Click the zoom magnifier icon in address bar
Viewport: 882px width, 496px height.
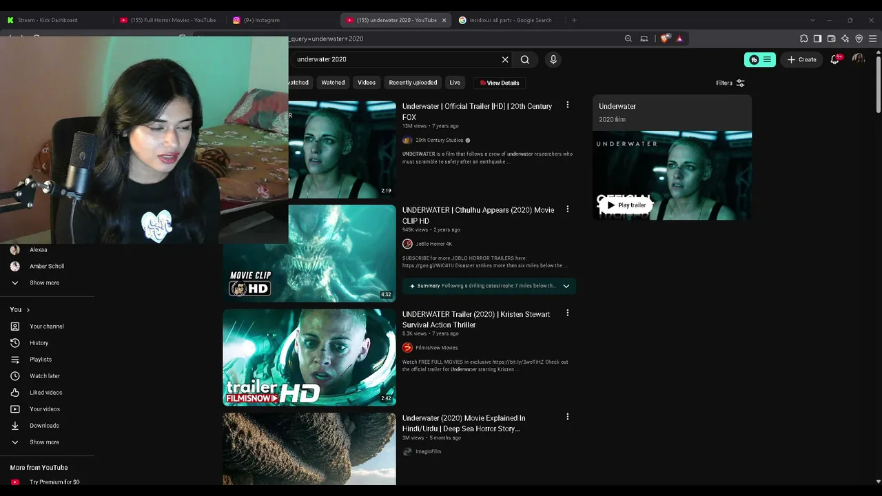point(628,39)
